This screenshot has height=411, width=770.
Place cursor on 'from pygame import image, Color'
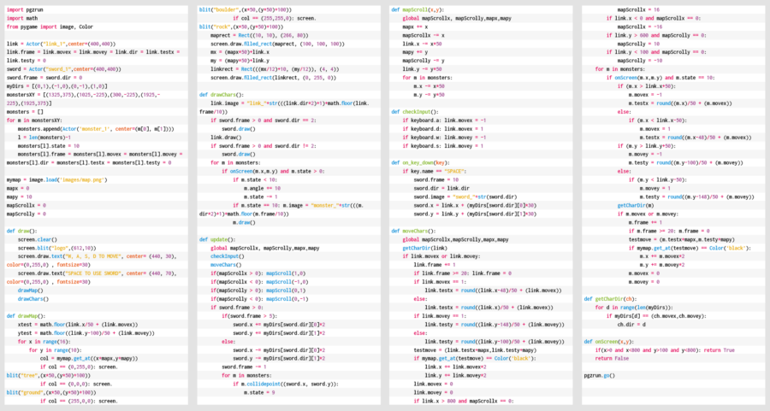click(x=50, y=27)
